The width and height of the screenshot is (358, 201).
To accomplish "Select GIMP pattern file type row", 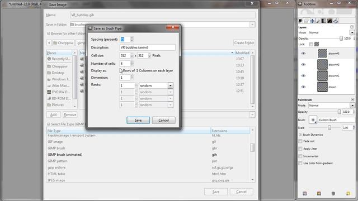I will [x=148, y=161].
